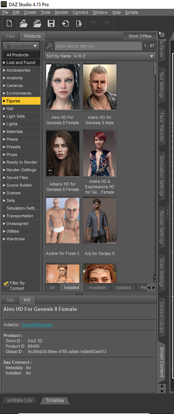Expand the Accessories category

(x=4, y=70)
